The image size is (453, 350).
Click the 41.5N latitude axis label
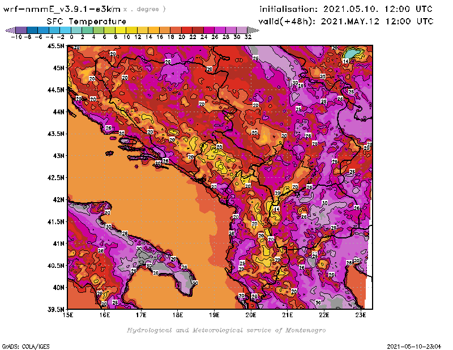[56, 221]
